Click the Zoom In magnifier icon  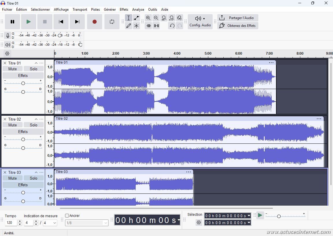[148, 18]
